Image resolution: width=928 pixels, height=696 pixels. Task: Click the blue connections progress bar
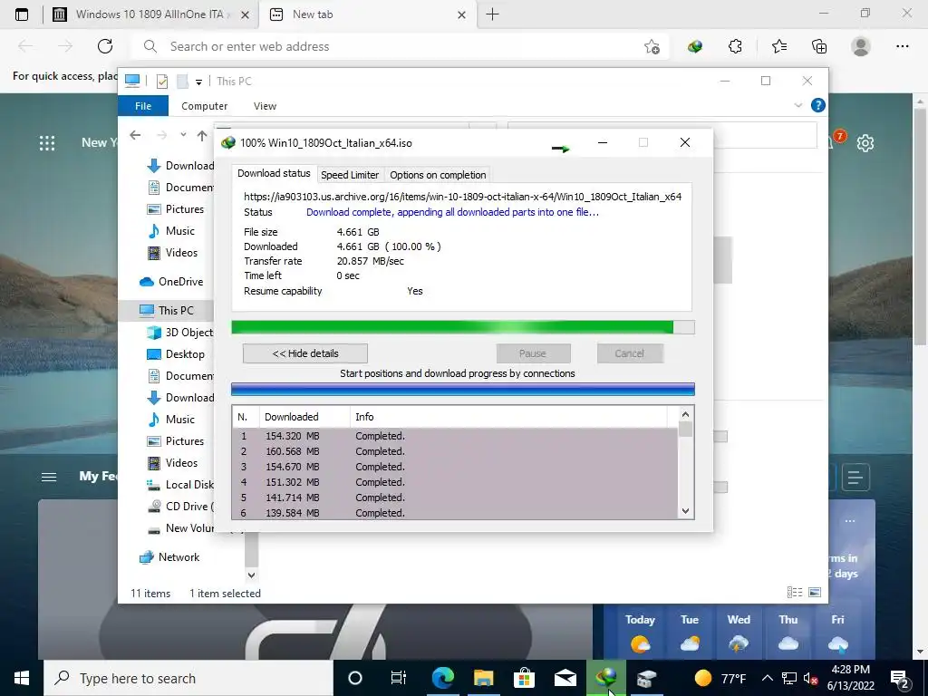[463, 389]
